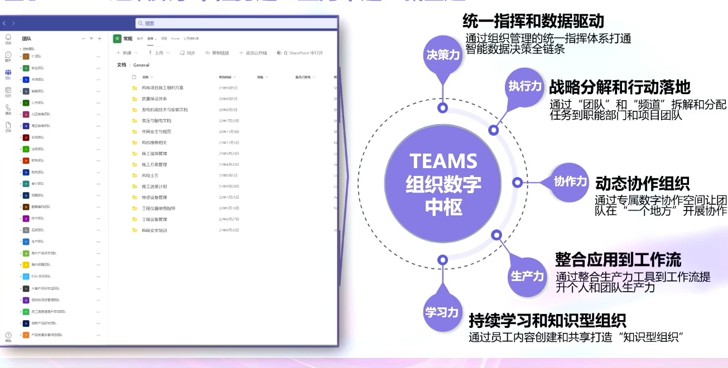Screen dimensions: 728x368
Task: Click the file type column header icon
Action: coord(134,77)
